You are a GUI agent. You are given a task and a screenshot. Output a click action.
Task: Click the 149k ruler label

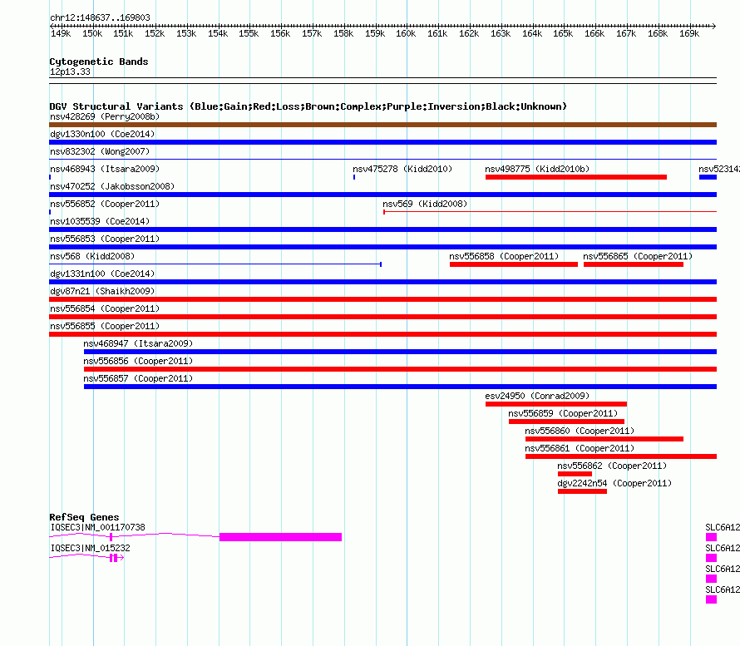click(61, 33)
